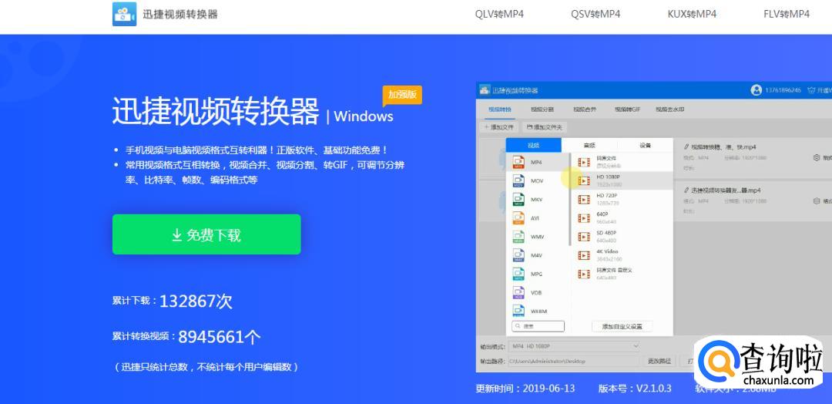Select the MPG format file icon

tap(518, 274)
